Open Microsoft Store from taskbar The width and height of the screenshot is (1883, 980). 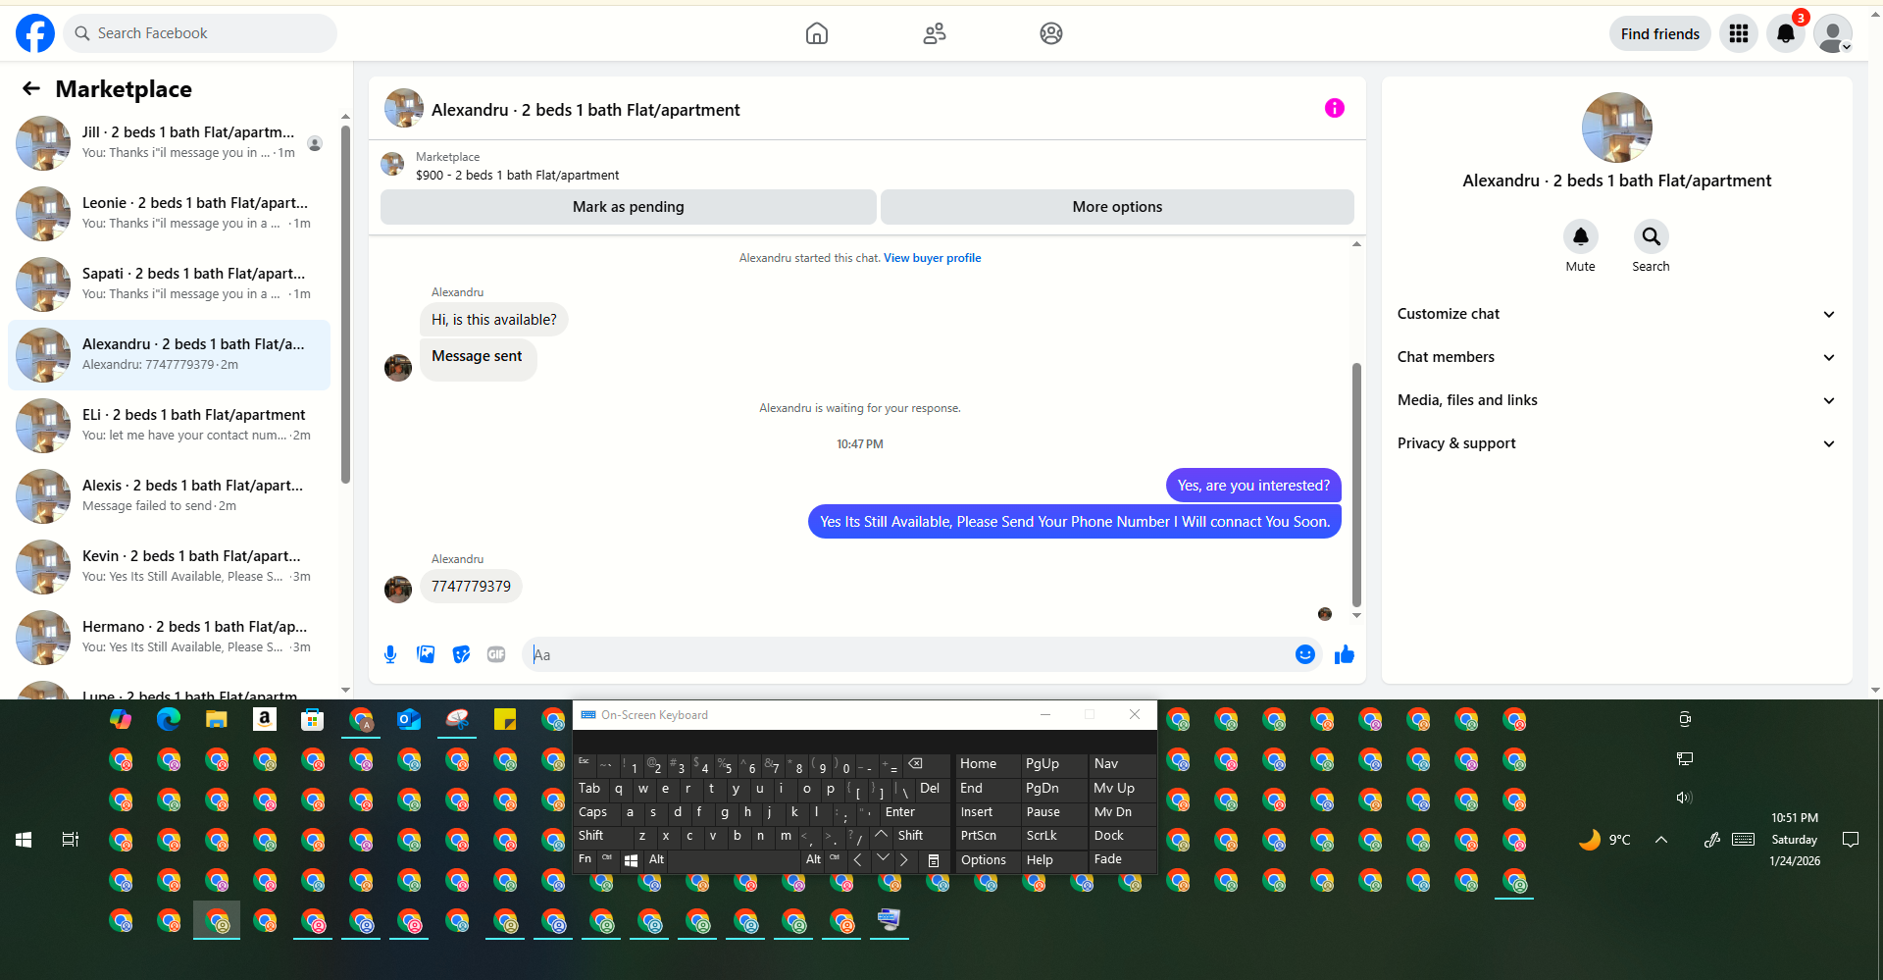[x=312, y=720]
